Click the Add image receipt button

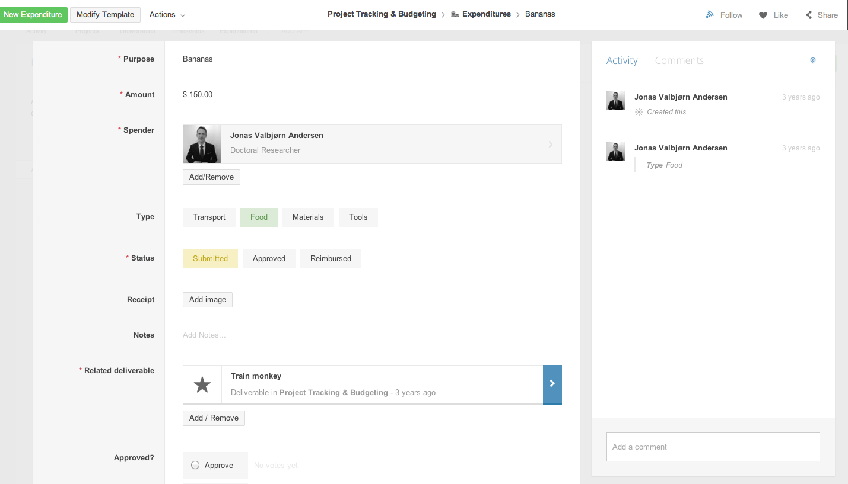tap(207, 300)
